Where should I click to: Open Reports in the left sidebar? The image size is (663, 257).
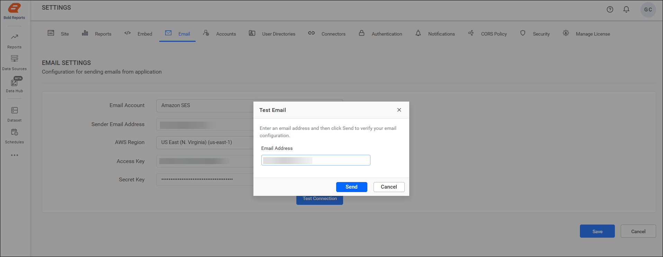click(14, 41)
